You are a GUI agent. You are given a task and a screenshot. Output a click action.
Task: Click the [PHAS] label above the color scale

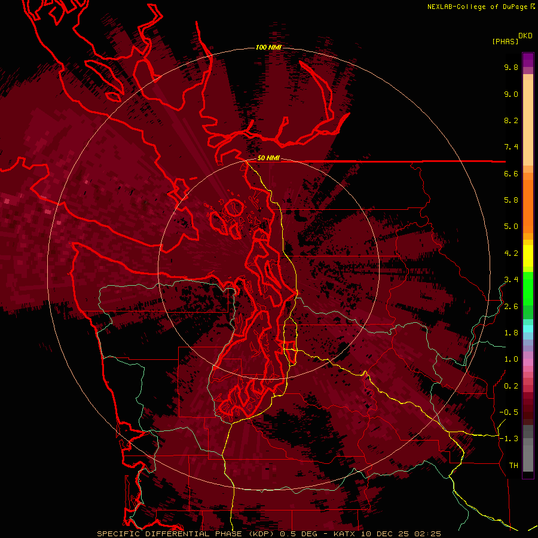point(505,41)
